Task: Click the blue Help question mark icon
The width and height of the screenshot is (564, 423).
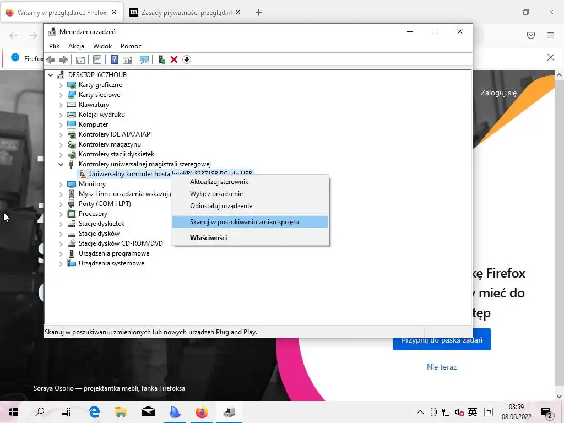Action: click(115, 59)
